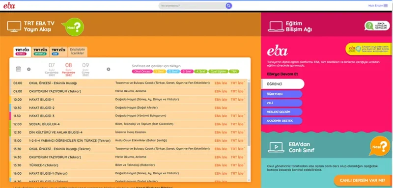Click the eba logo at top left

(9, 5)
